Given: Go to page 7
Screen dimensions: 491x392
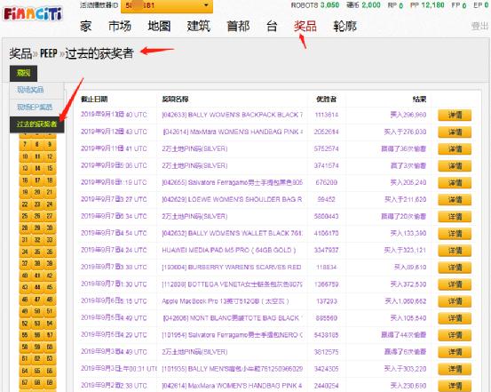Looking at the screenshot, I should pyautogui.click(x=25, y=145).
